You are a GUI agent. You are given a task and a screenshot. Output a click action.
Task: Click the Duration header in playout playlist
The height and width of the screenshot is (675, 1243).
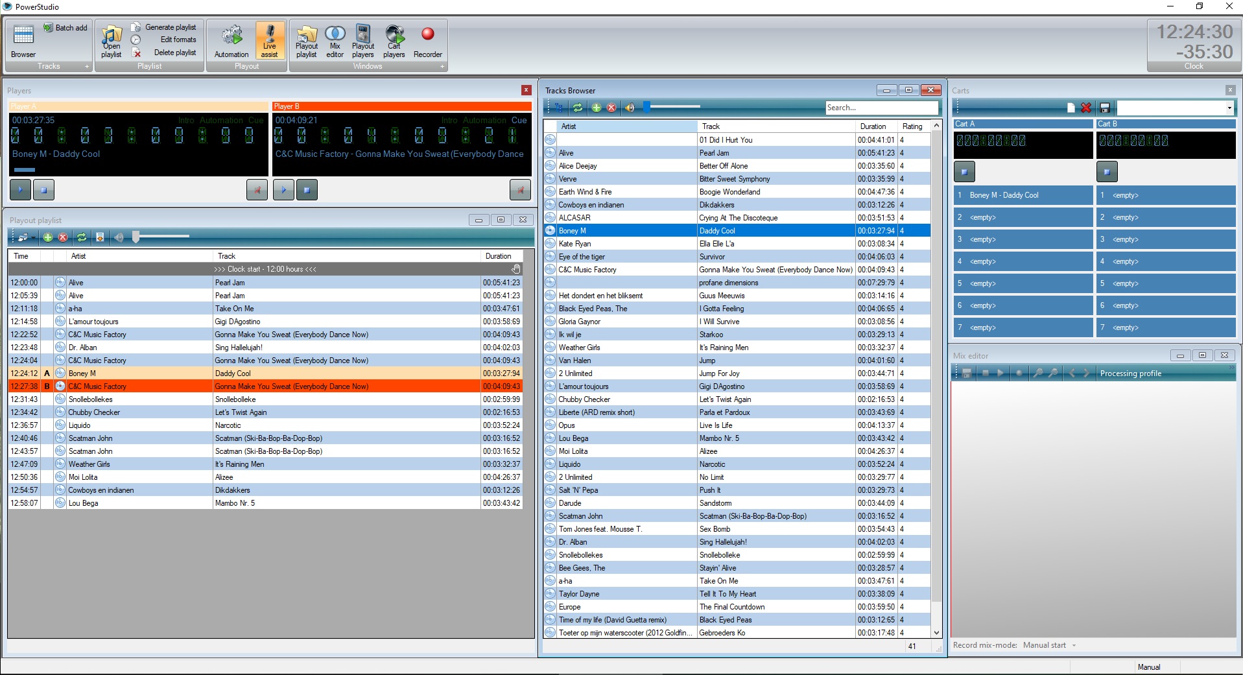[x=498, y=256]
